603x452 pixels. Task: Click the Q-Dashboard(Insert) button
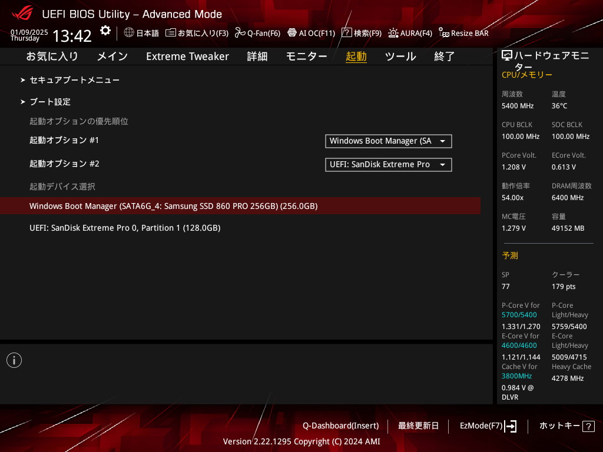pyautogui.click(x=340, y=426)
